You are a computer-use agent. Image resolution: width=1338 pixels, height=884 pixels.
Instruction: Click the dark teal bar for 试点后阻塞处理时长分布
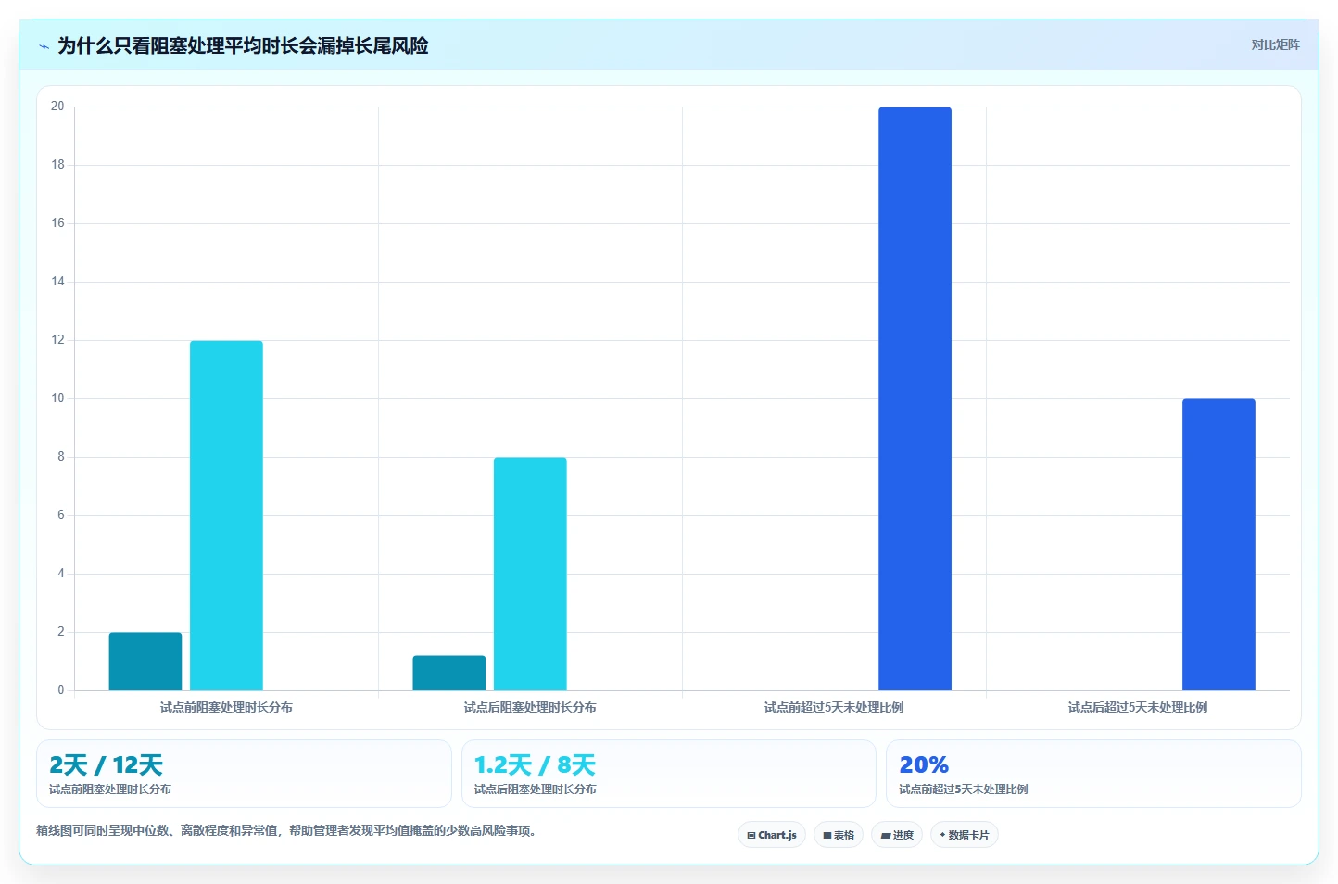pyautogui.click(x=449, y=673)
